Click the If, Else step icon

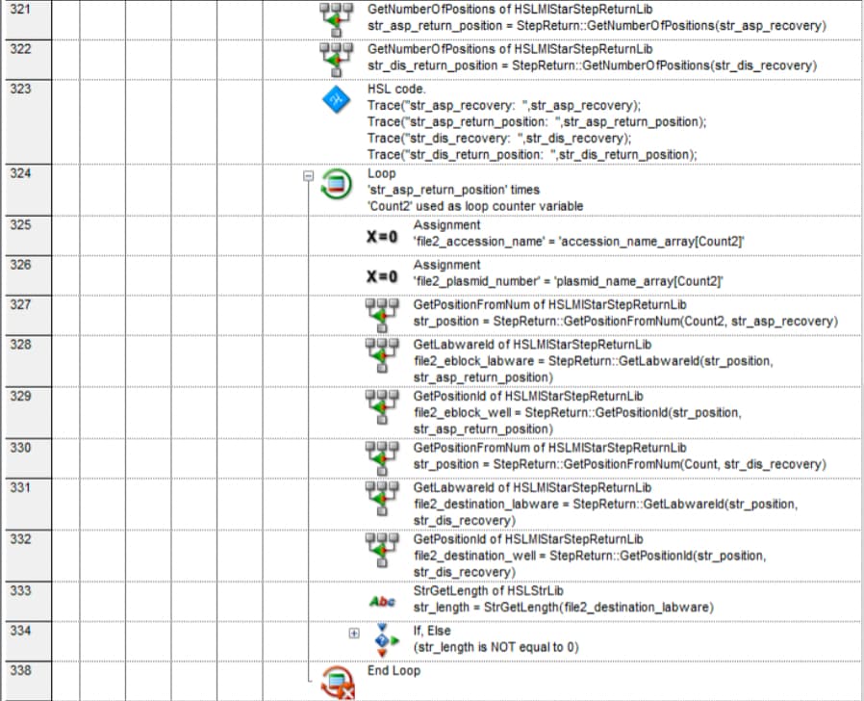pos(386,640)
